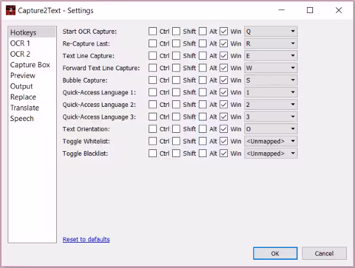Switch to Output settings
The width and height of the screenshot is (355, 268).
(x=32, y=86)
